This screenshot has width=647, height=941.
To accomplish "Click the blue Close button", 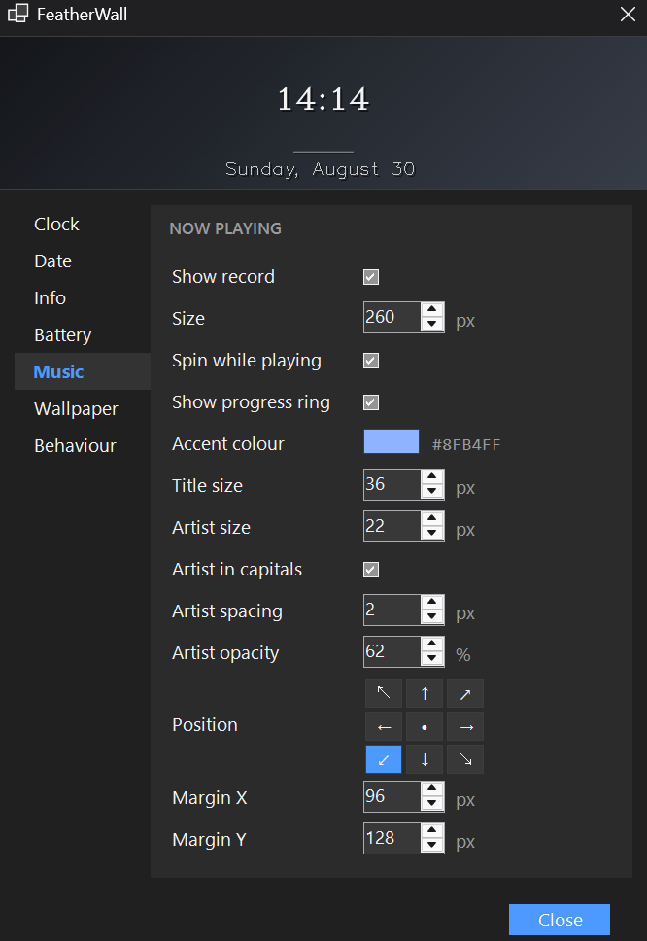I will (560, 920).
